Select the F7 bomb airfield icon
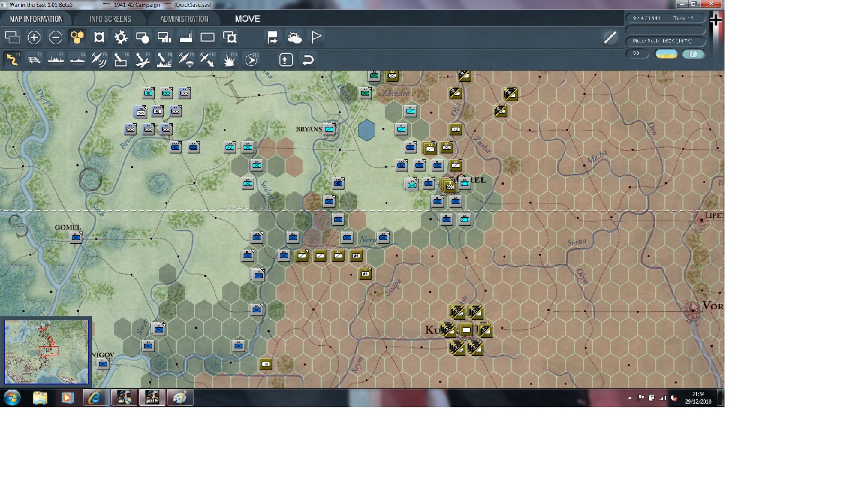Viewport: 851px width, 478px height. click(143, 59)
